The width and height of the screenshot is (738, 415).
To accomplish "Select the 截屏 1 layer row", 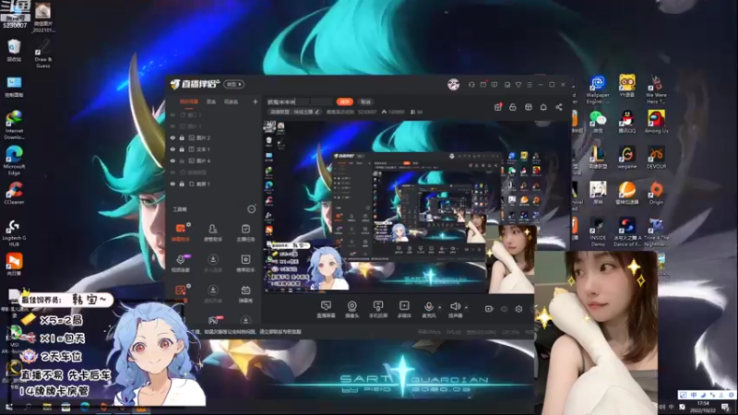I will click(x=214, y=184).
